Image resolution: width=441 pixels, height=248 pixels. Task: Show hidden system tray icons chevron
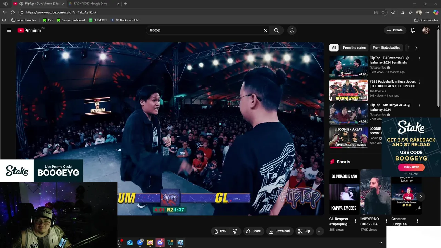point(381,242)
